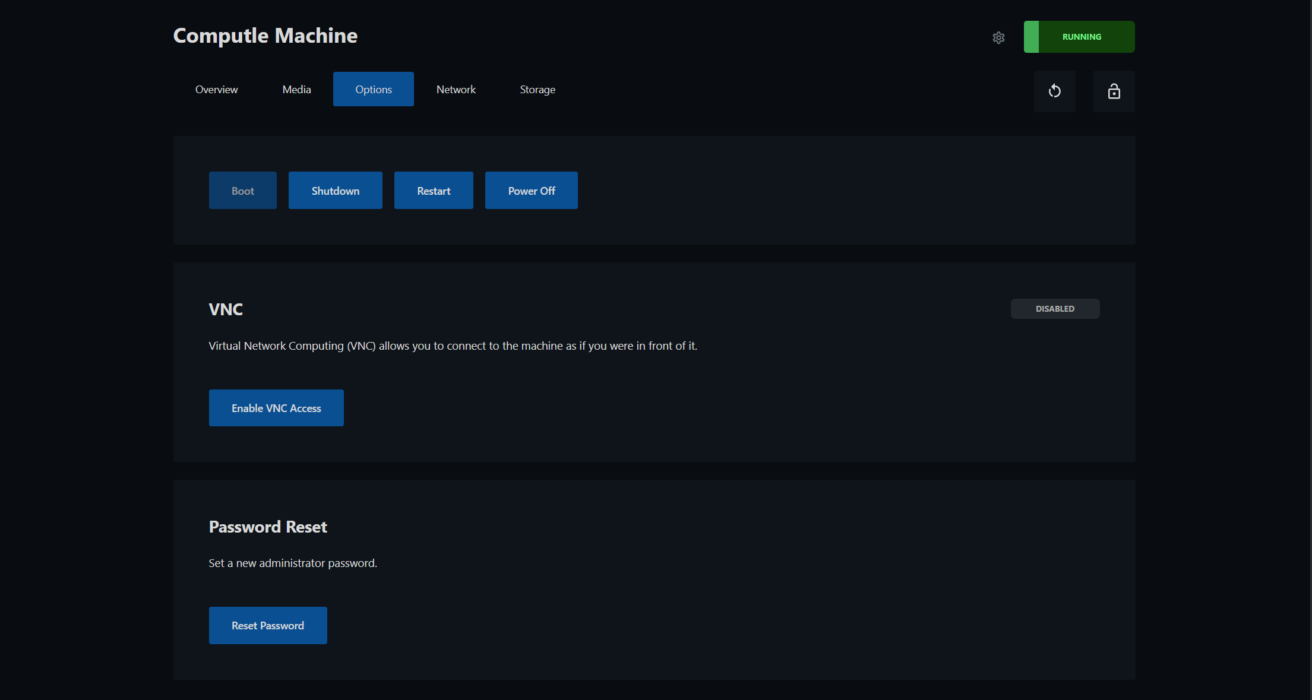Click the Compute Machine page title
Screen dimensions: 1312x700
265,36
